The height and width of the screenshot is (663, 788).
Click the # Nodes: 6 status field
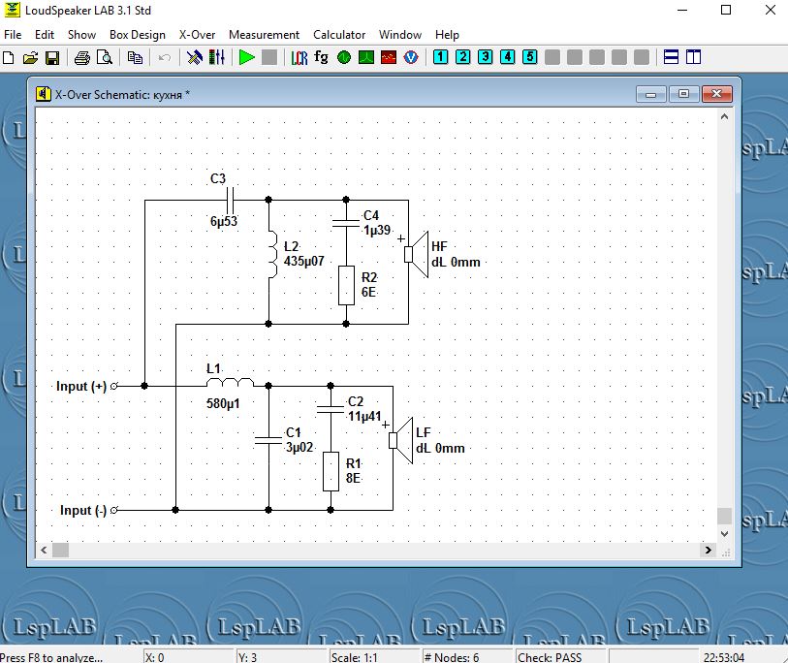(466, 657)
